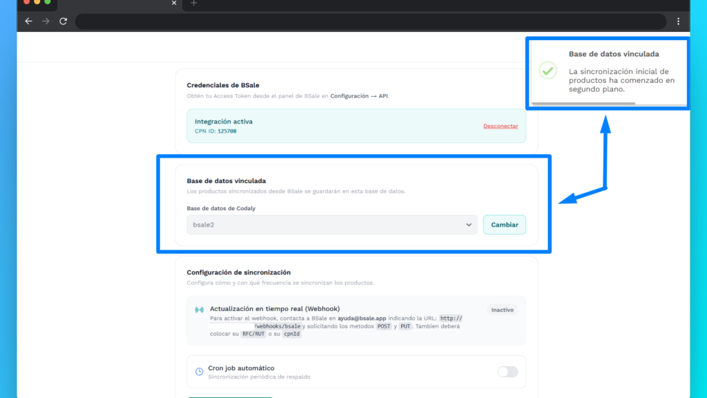Open the browser three-dot menu
The height and width of the screenshot is (398, 707).
coord(678,21)
